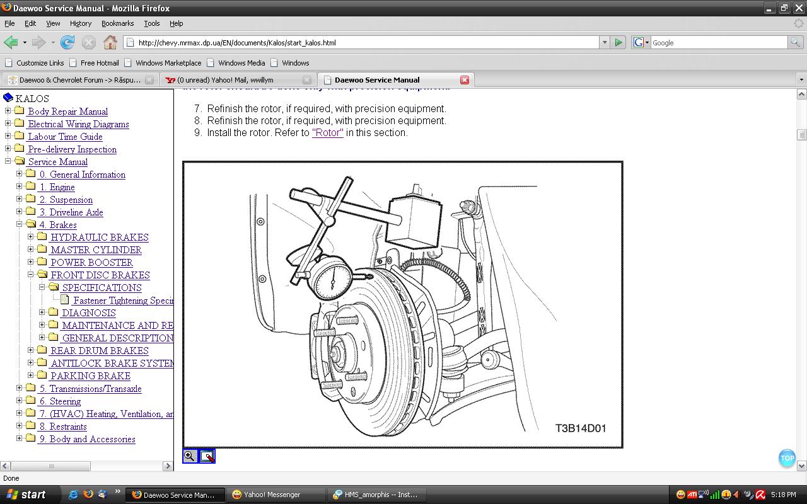Open the URL history dropdown arrow
This screenshot has width=807, height=504.
click(x=604, y=43)
